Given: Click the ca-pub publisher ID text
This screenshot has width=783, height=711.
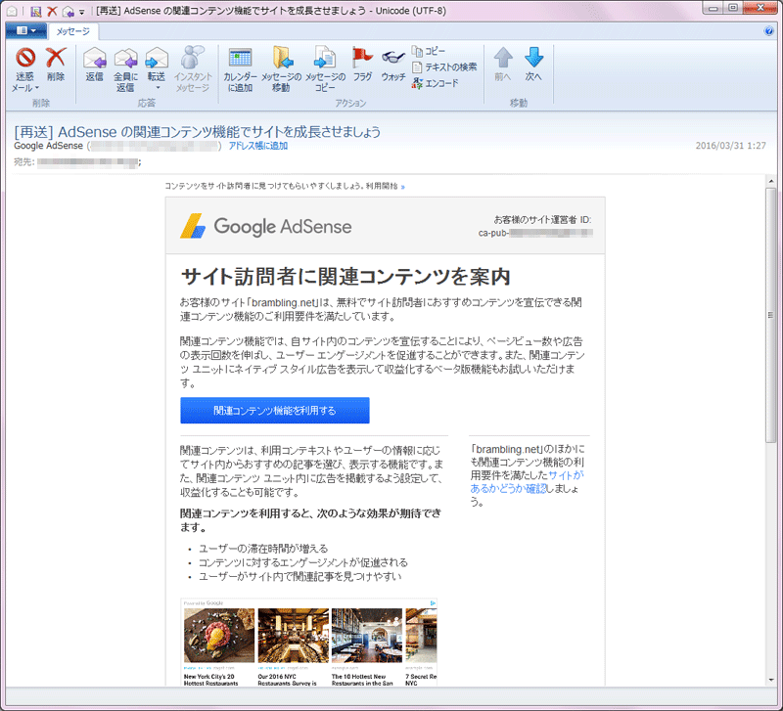Looking at the screenshot, I should coord(535,233).
